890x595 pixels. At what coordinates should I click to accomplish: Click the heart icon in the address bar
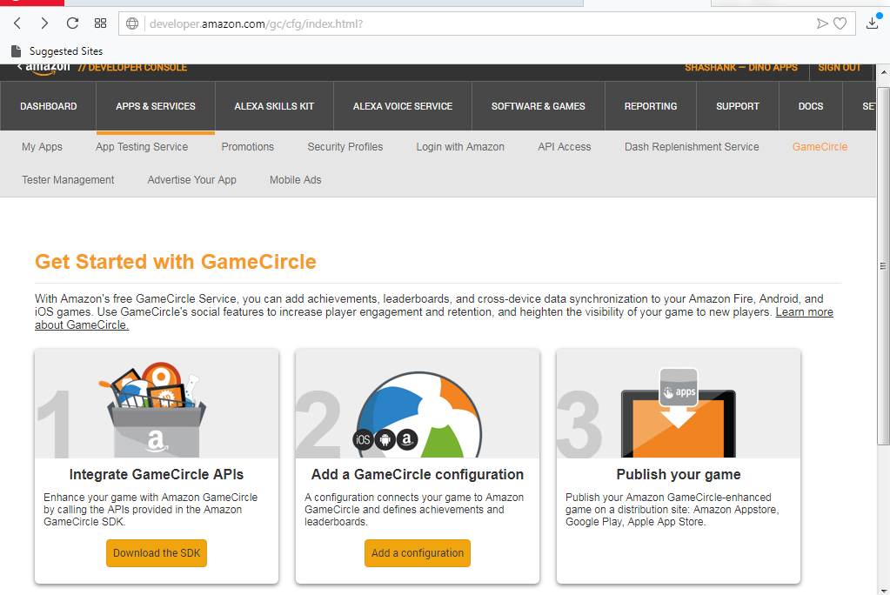pyautogui.click(x=840, y=23)
